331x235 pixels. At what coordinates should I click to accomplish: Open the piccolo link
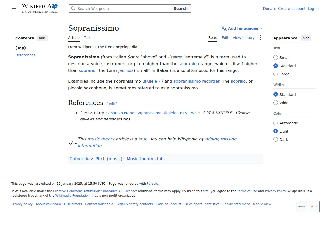[x=126, y=70]
